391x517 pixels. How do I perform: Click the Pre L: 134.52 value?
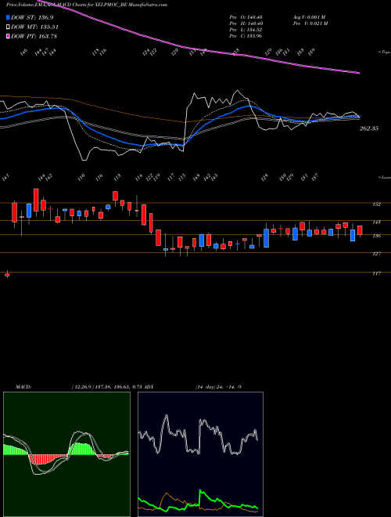(246, 30)
